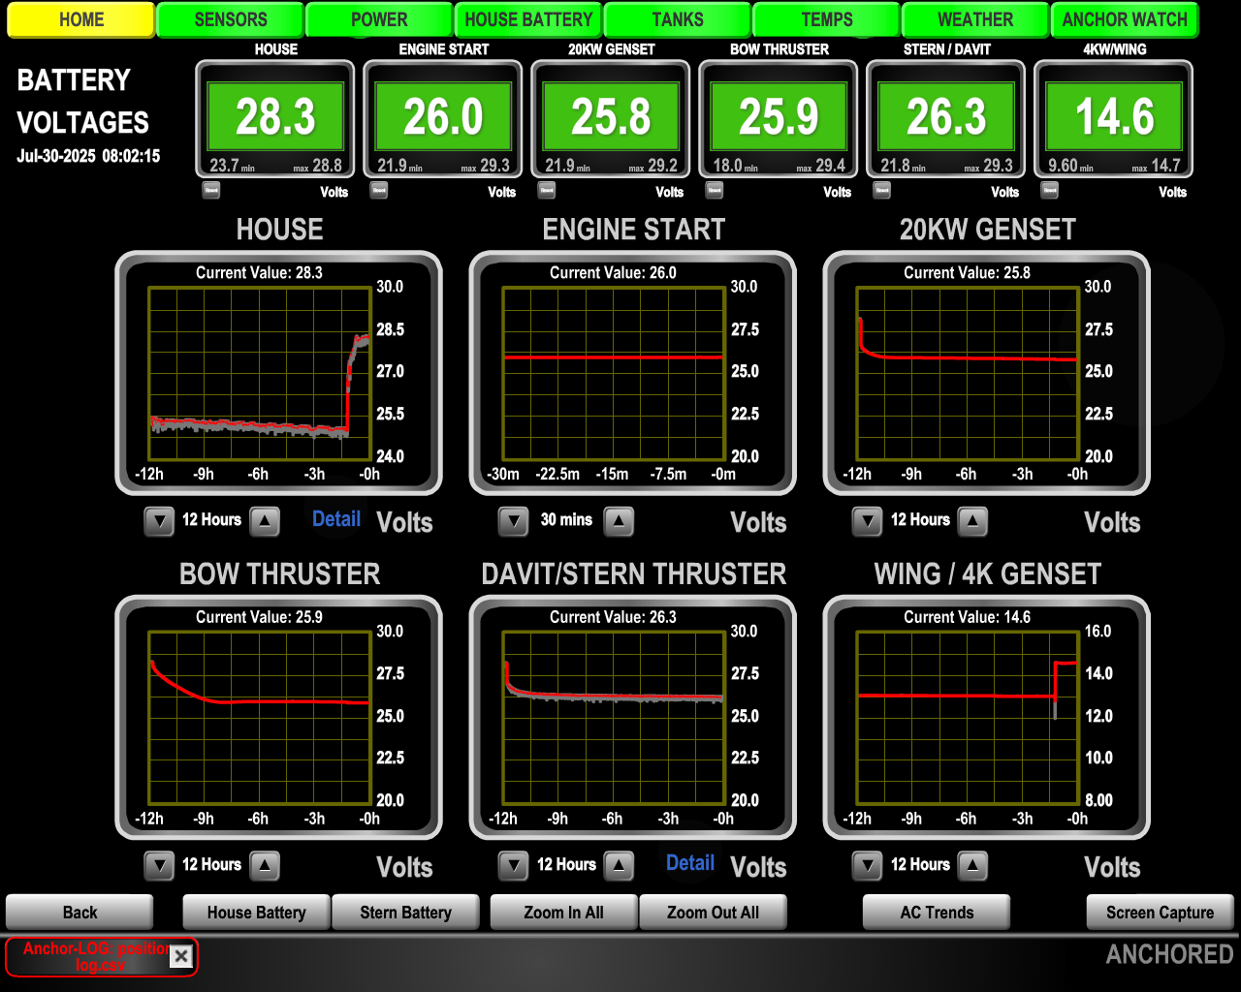Decrease the ENGINE START chart time range

click(x=513, y=521)
